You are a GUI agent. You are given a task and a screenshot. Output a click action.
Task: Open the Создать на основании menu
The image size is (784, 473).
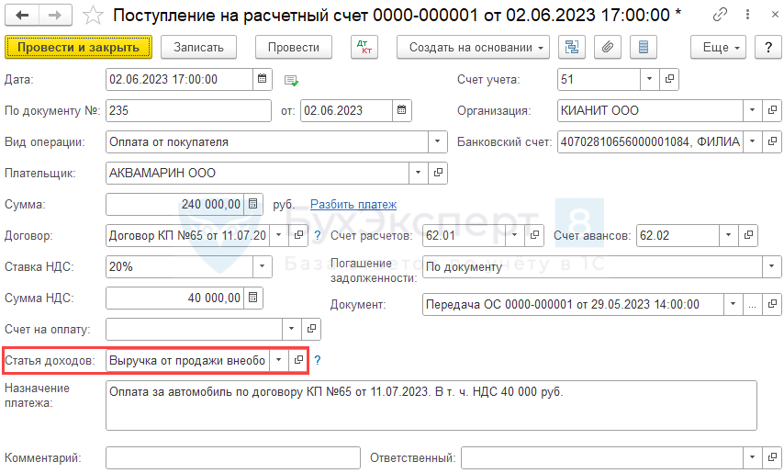click(473, 48)
